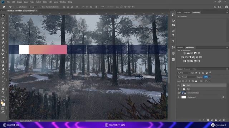
Task: Select the Rectangular Marquee tool
Action: (3, 19)
